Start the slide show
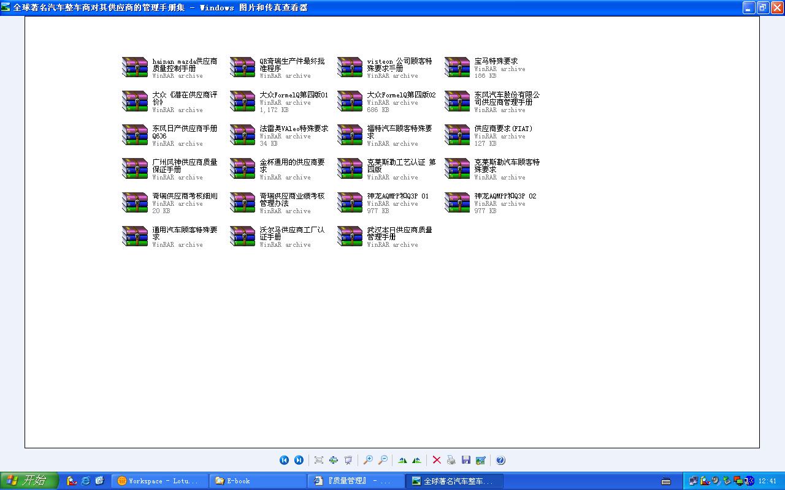The width and height of the screenshot is (785, 490). pyautogui.click(x=348, y=460)
